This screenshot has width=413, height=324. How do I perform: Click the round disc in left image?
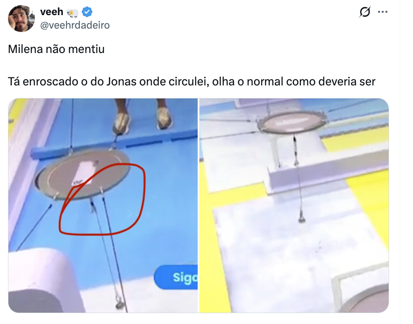pyautogui.click(x=82, y=175)
